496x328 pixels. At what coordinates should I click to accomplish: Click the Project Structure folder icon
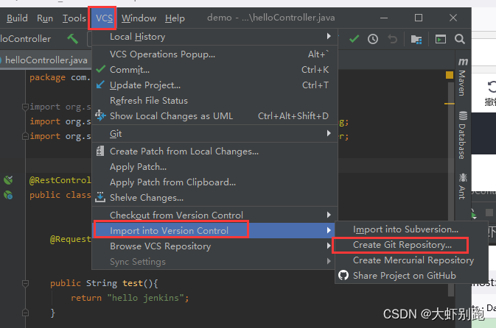(416, 39)
